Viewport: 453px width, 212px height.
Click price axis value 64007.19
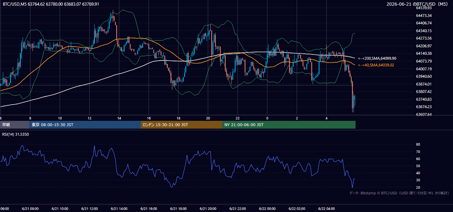click(424, 69)
